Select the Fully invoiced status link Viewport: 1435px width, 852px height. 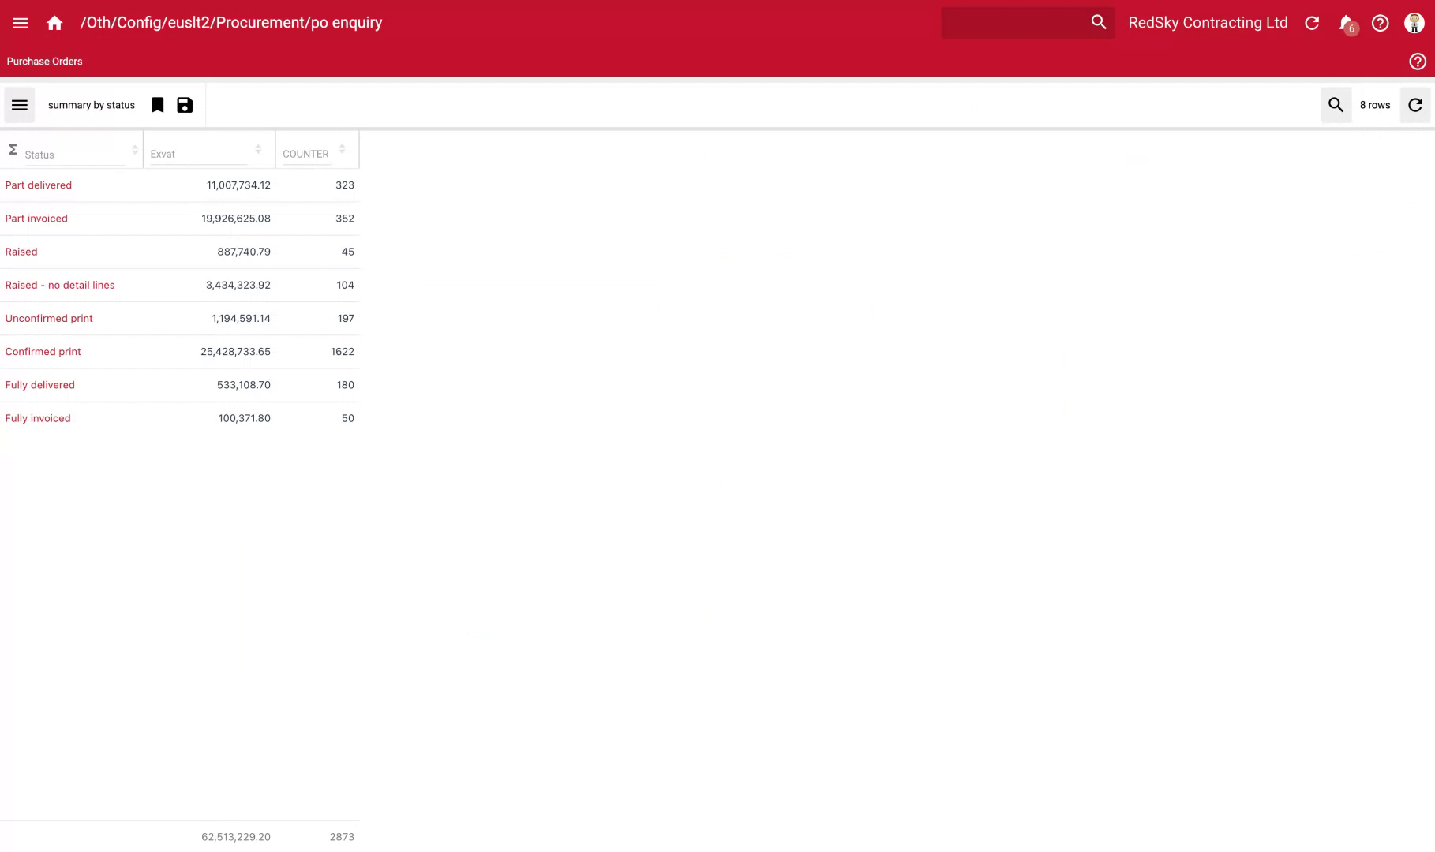click(x=37, y=418)
